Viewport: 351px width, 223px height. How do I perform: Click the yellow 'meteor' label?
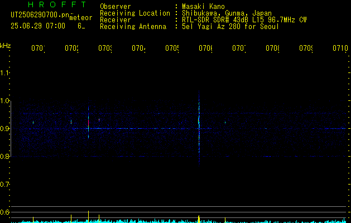click(x=81, y=18)
